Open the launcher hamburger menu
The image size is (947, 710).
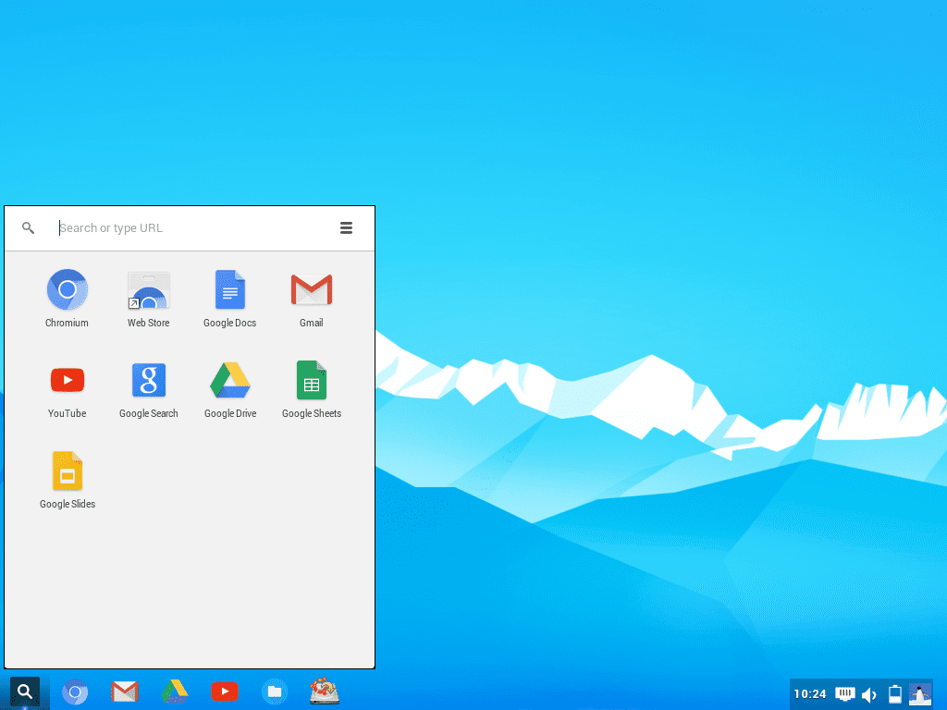point(346,227)
